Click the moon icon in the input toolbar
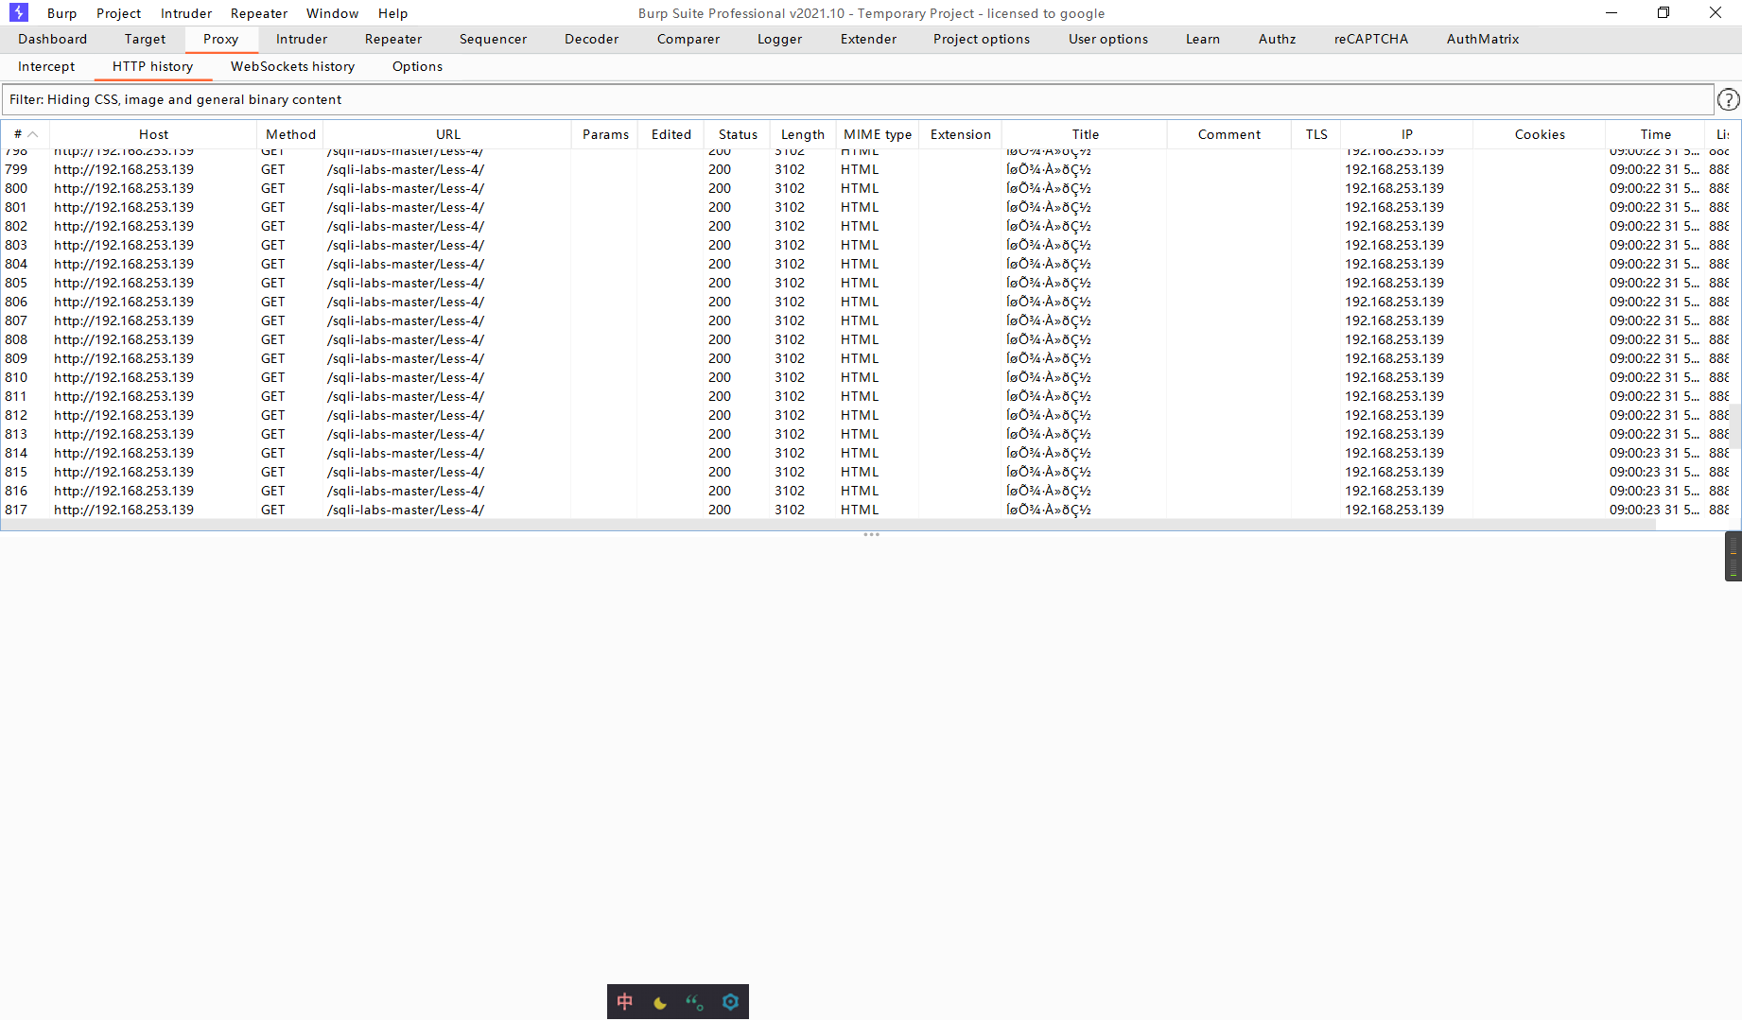Image resolution: width=1742 pixels, height=1021 pixels. pyautogui.click(x=660, y=1002)
